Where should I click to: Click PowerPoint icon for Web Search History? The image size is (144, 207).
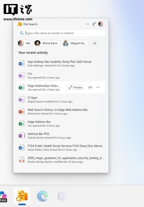pyautogui.click(x=22, y=111)
